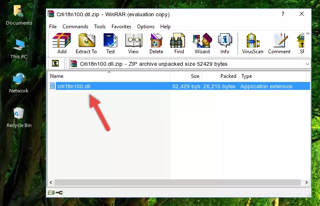Click the partially visible SFX toolbar icon
Image resolution: width=320 pixels, height=206 pixels.
tap(301, 43)
